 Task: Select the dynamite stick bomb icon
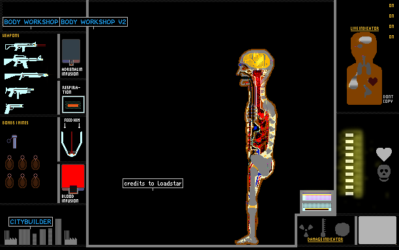[x=12, y=141]
